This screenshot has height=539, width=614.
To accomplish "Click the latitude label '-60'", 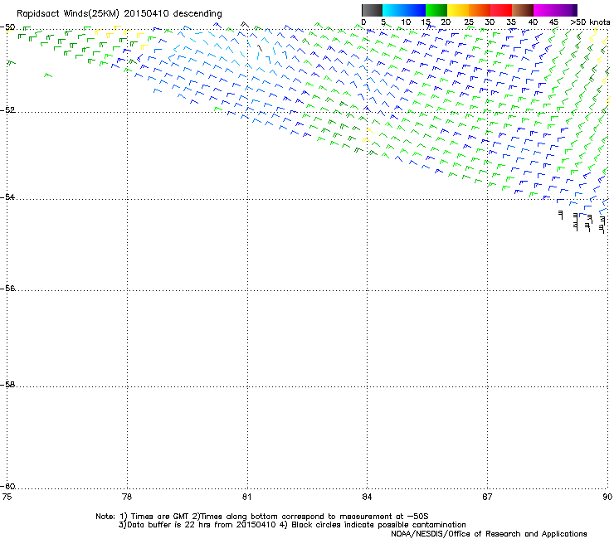I will click(x=7, y=486).
